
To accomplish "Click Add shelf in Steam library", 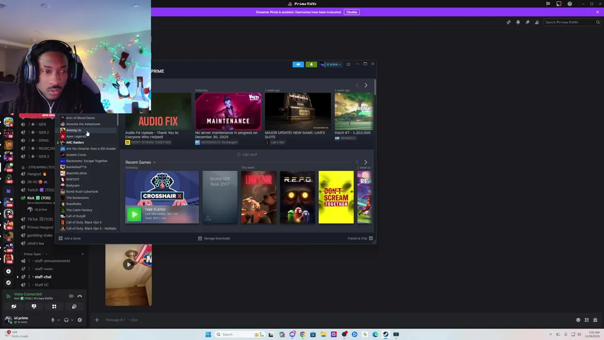I will tap(247, 154).
